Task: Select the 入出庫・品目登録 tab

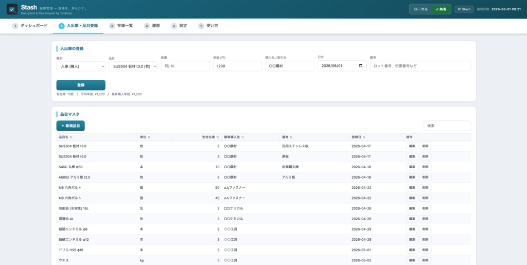Action: tap(78, 26)
